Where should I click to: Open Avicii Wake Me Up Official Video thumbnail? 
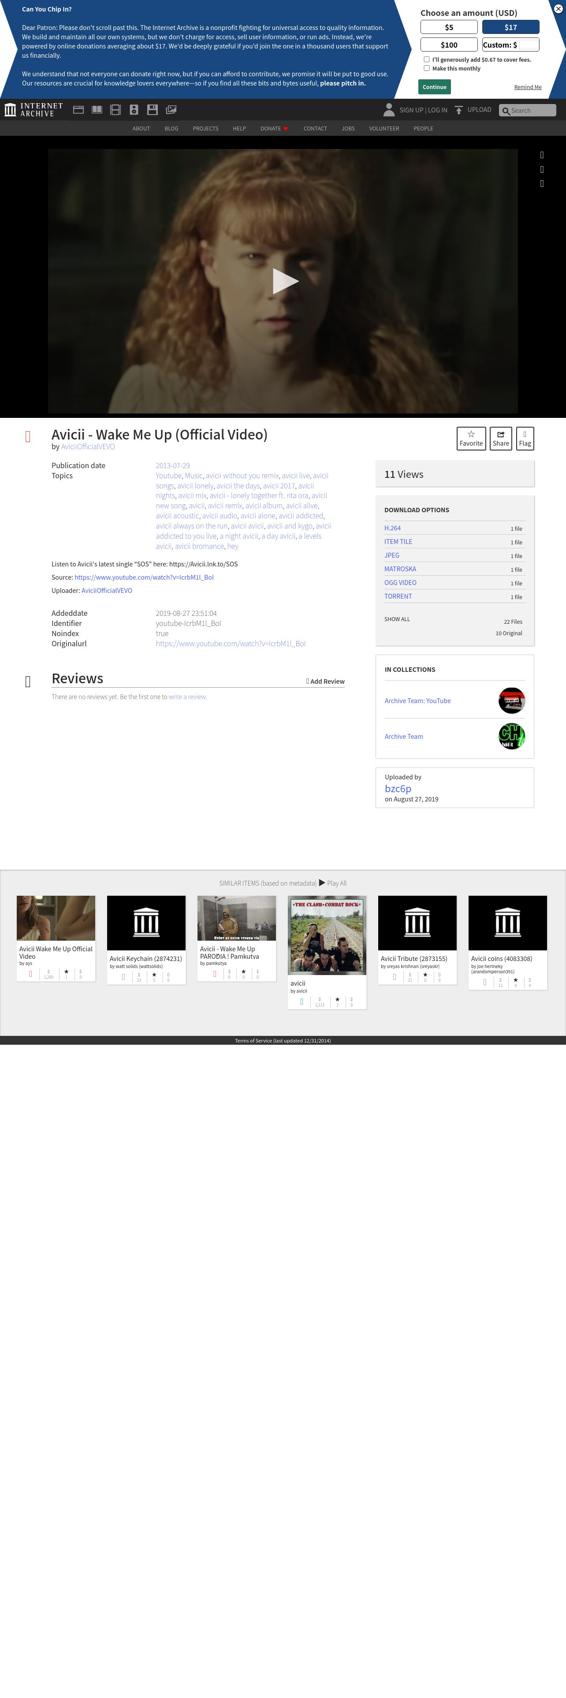coord(56,918)
